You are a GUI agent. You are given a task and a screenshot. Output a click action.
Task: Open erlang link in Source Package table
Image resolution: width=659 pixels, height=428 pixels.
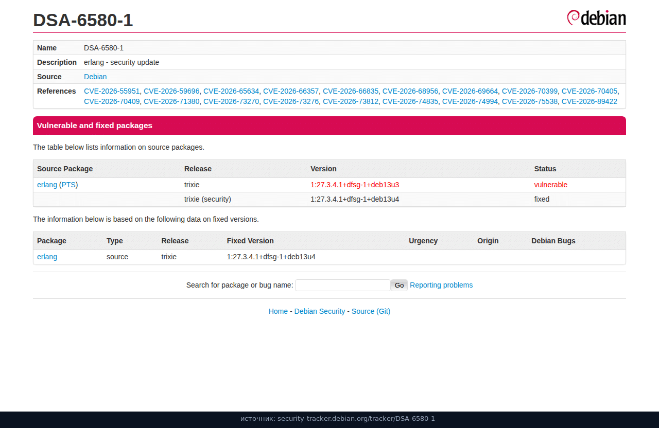coord(47,185)
